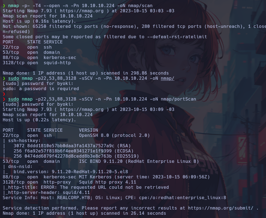Click the green prompt arrow on first line

(x=4, y=6)
